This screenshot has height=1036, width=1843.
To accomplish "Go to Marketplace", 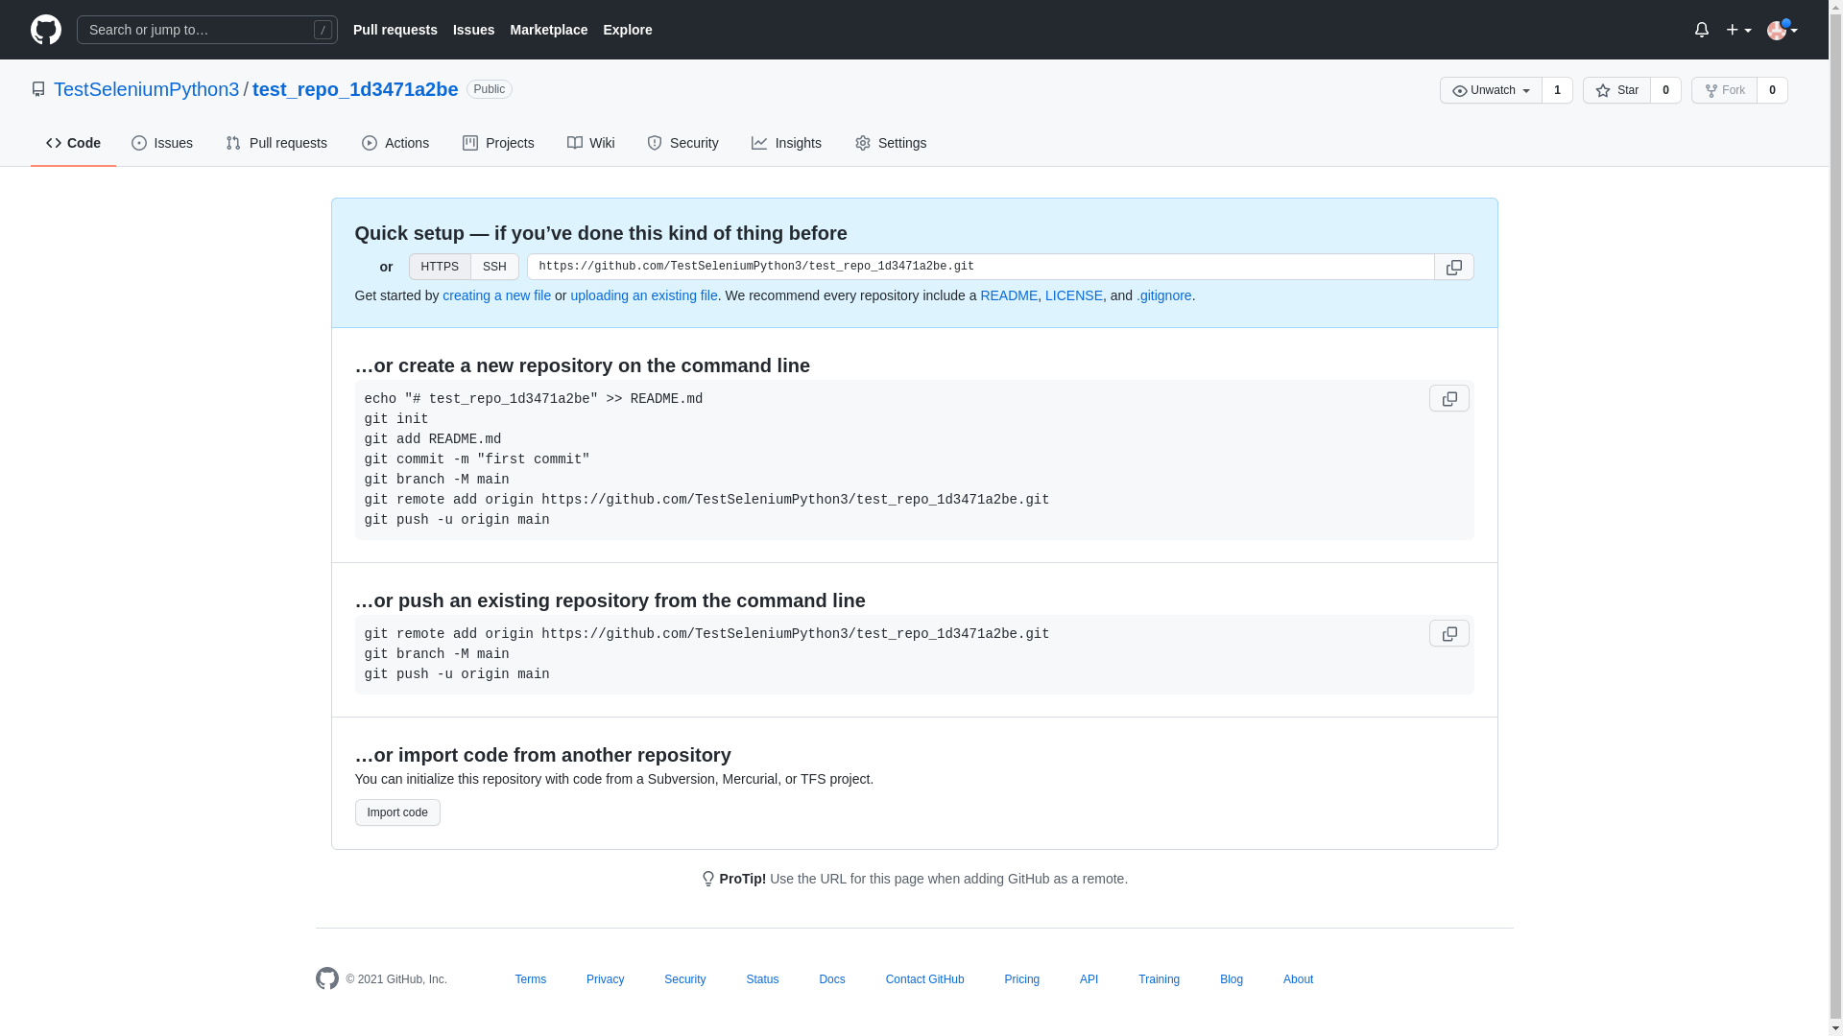I will coord(549,30).
